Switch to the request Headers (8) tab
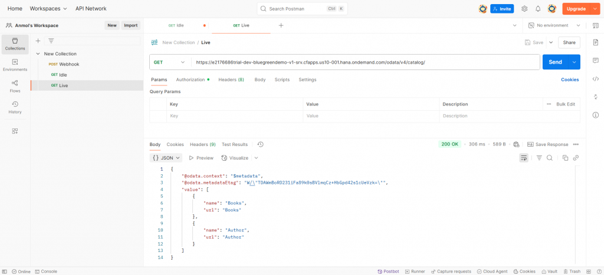The image size is (604, 275). 231,79
